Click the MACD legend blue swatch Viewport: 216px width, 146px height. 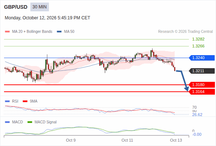[x=7, y=122]
